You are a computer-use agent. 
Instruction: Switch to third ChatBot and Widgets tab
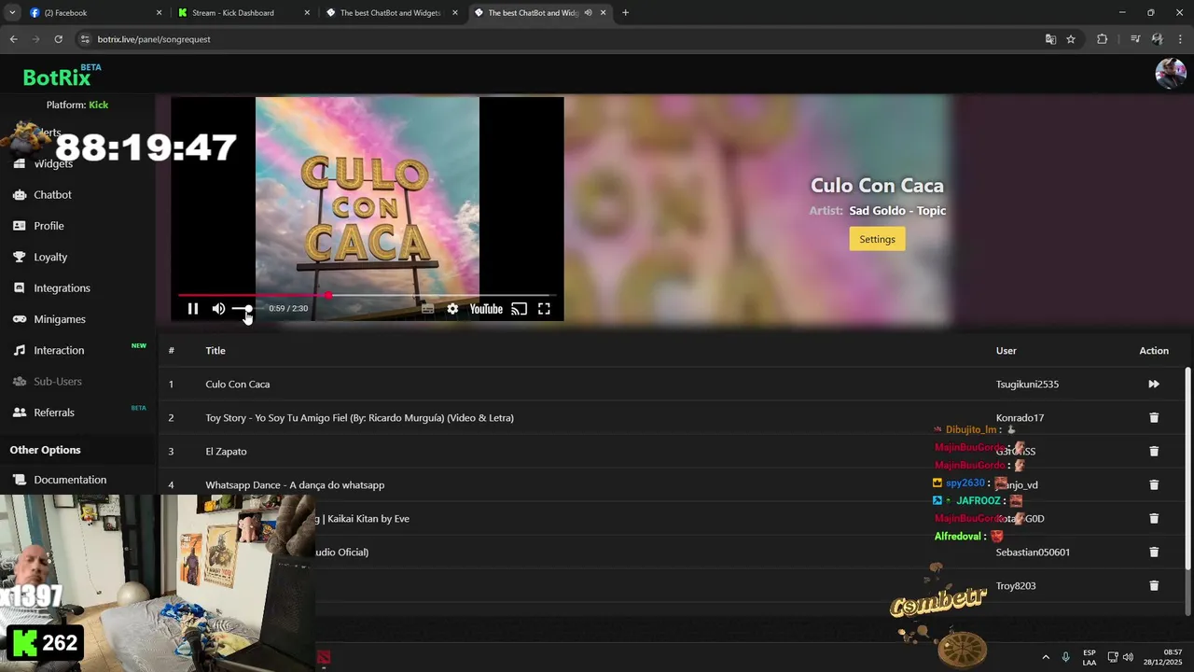tap(392, 13)
